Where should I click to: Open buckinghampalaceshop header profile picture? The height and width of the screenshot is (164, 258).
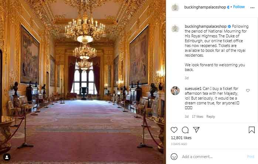point(175,7)
